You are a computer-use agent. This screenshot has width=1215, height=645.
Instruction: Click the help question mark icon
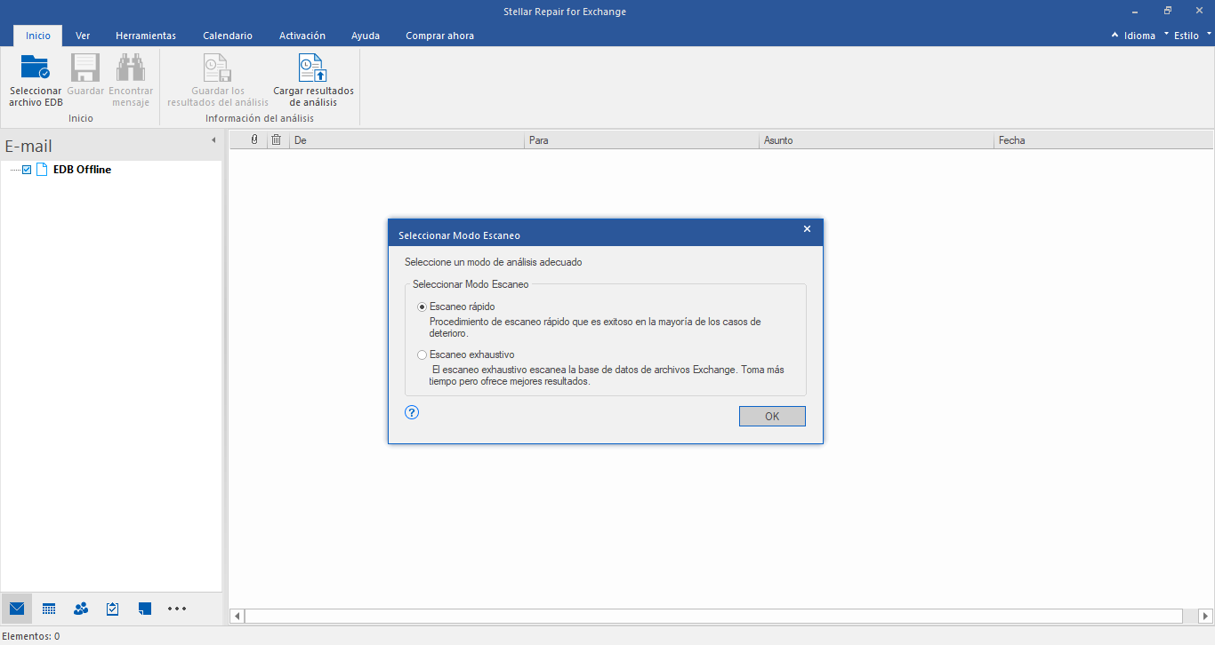click(412, 412)
